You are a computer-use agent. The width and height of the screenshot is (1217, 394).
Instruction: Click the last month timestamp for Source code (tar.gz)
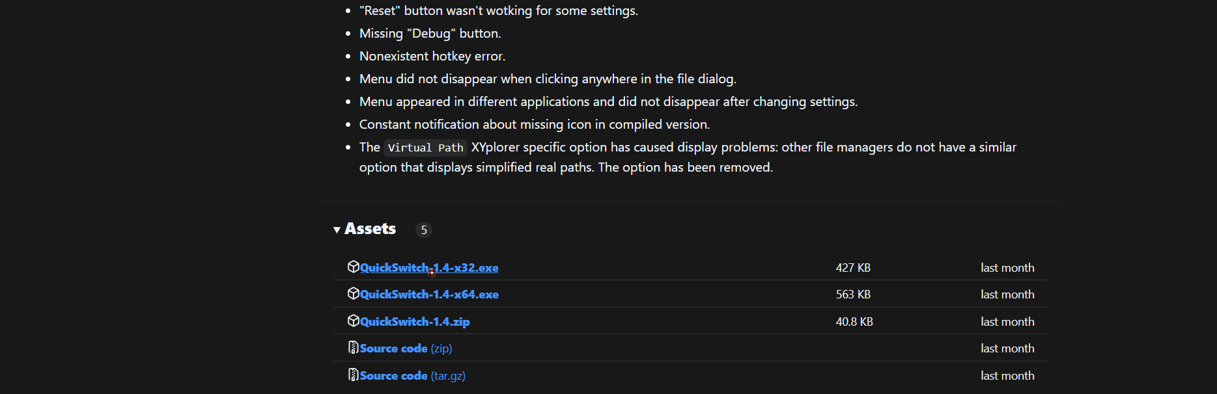(1007, 376)
